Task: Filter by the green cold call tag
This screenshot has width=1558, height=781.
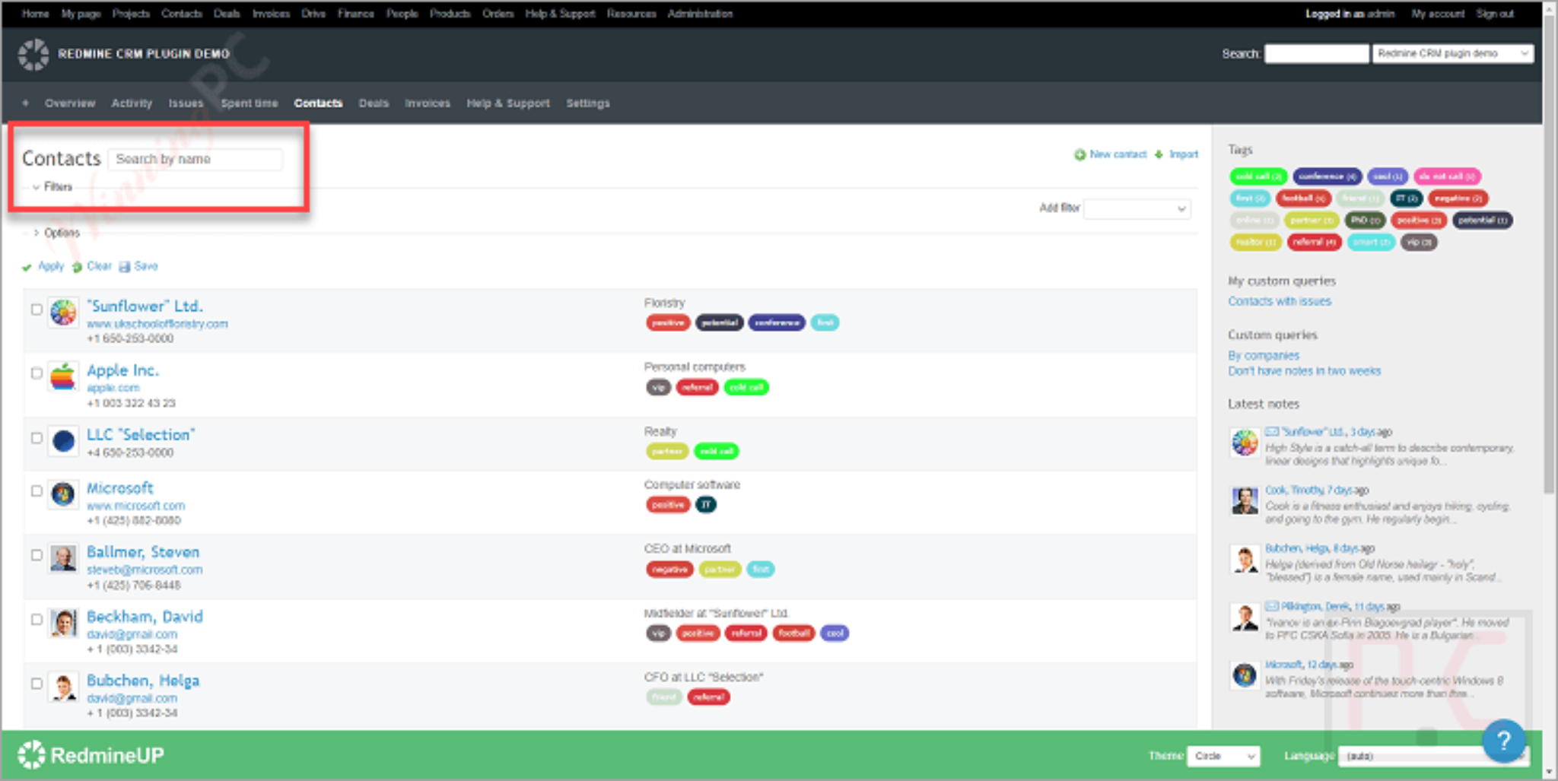Action: pos(1258,176)
